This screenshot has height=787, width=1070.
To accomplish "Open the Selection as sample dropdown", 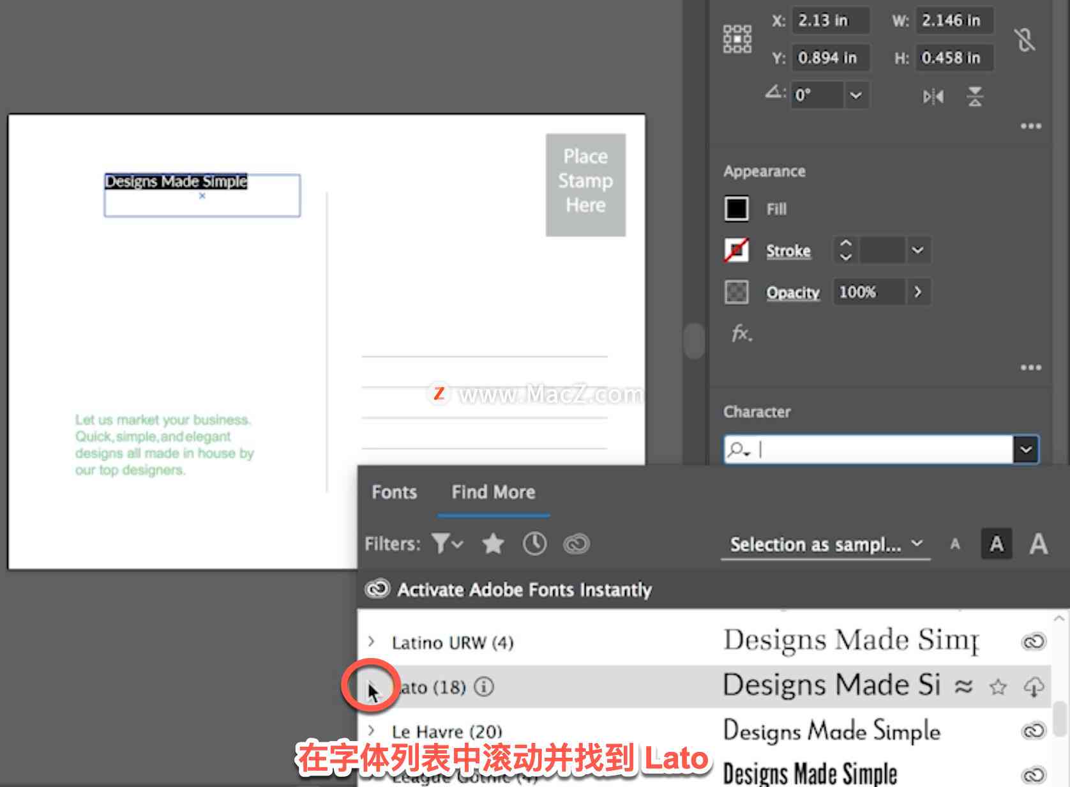I will [x=825, y=544].
